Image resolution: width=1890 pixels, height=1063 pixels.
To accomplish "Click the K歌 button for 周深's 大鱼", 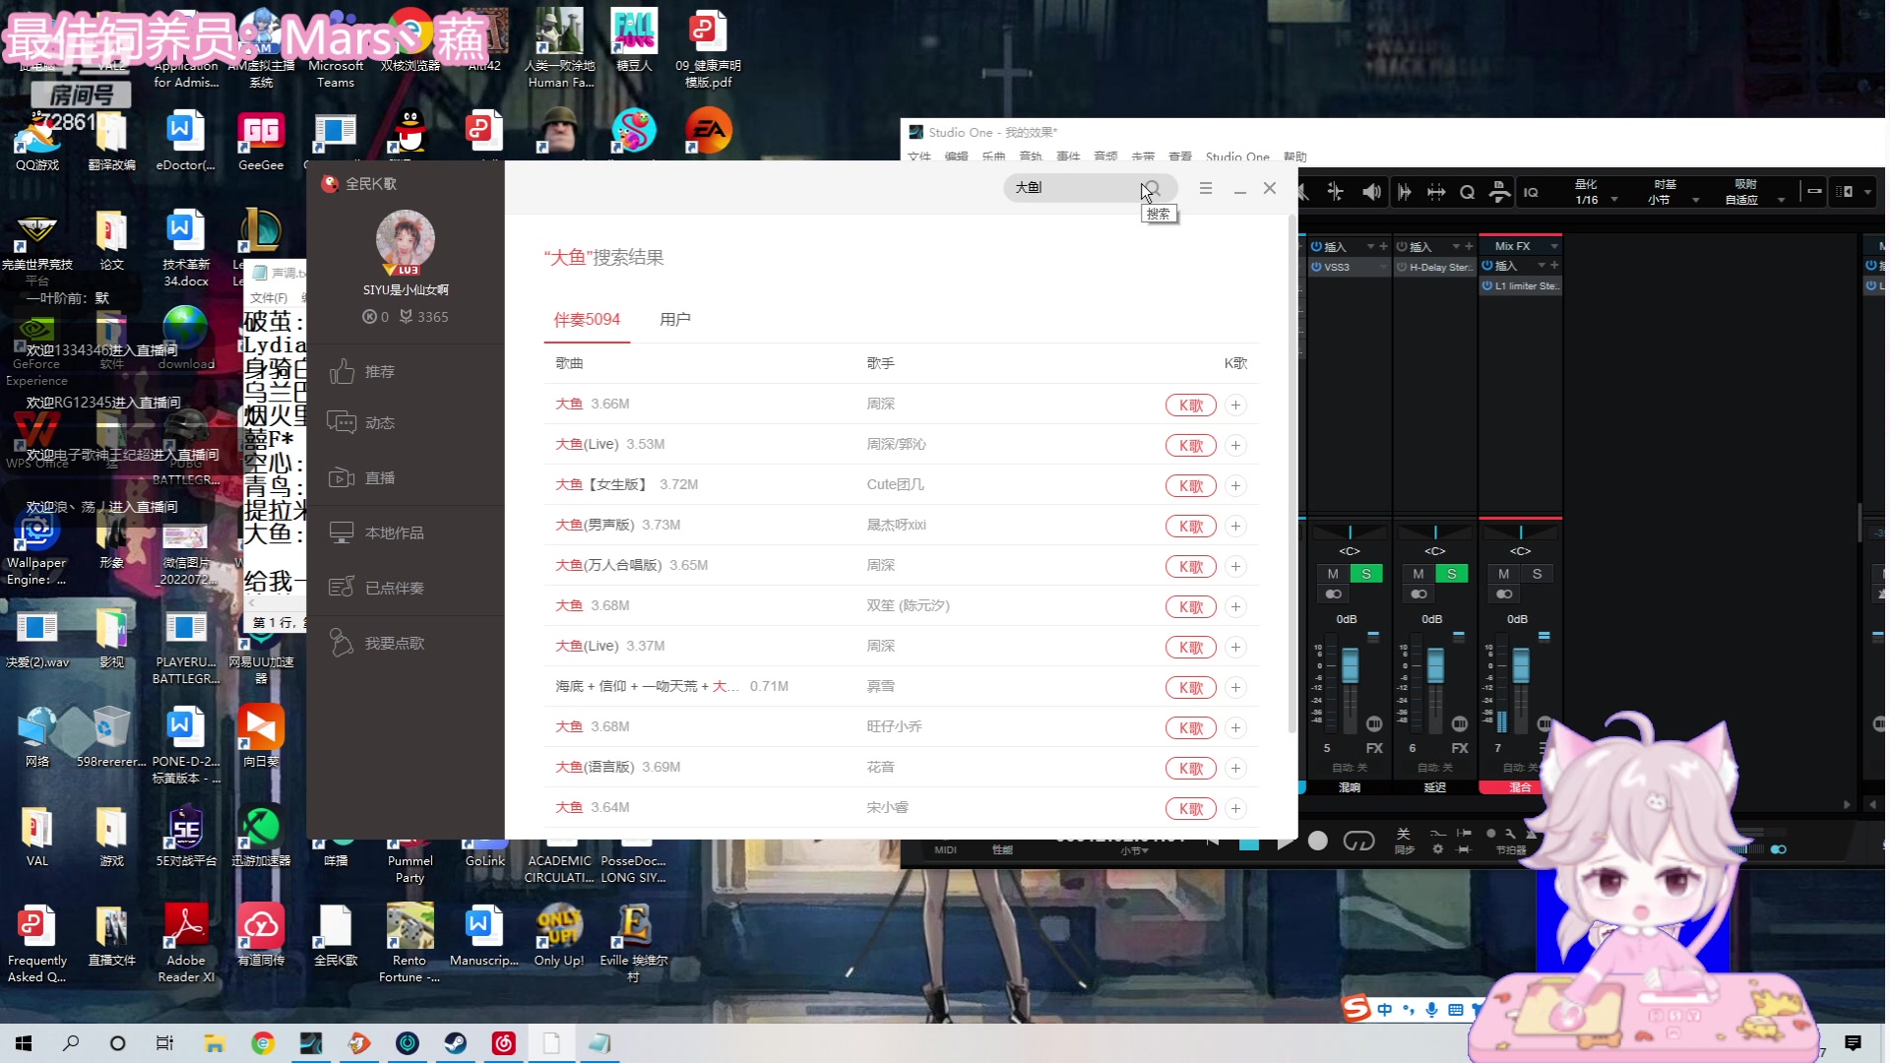I will click(x=1191, y=405).
